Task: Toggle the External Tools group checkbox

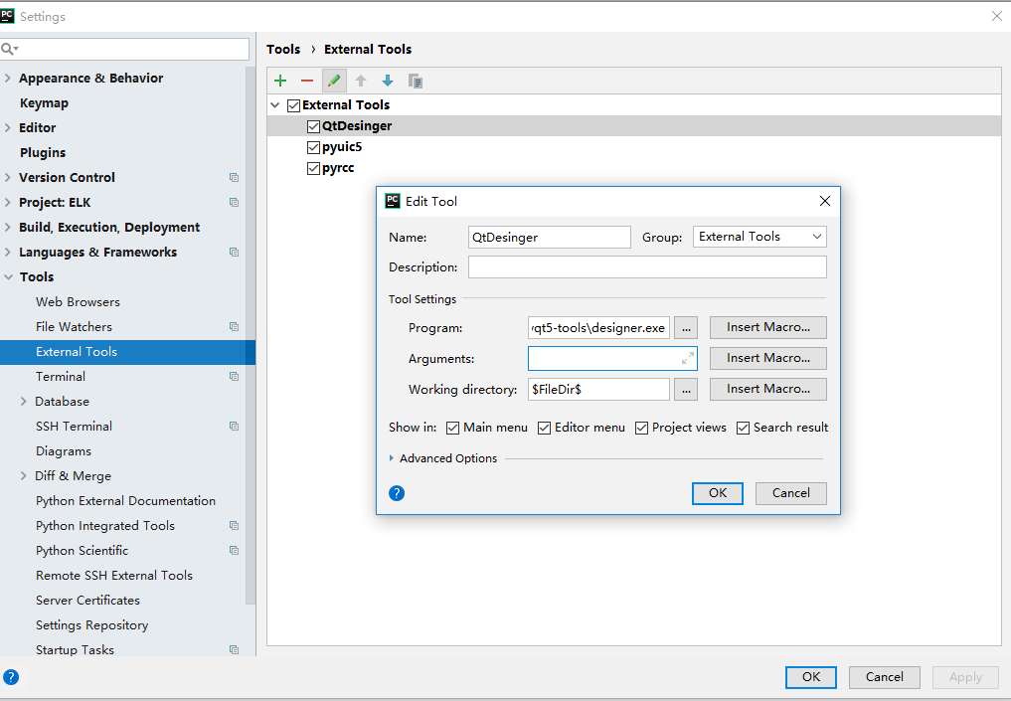Action: click(x=294, y=105)
